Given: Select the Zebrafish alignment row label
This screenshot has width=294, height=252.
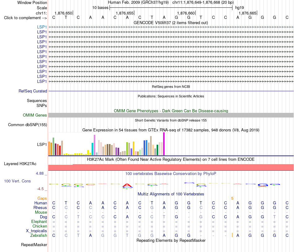Looking at the screenshot, I should pyautogui.click(x=39, y=236).
